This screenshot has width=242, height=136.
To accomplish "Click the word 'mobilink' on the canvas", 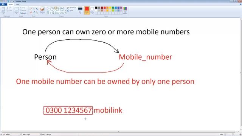I will 108,110.
